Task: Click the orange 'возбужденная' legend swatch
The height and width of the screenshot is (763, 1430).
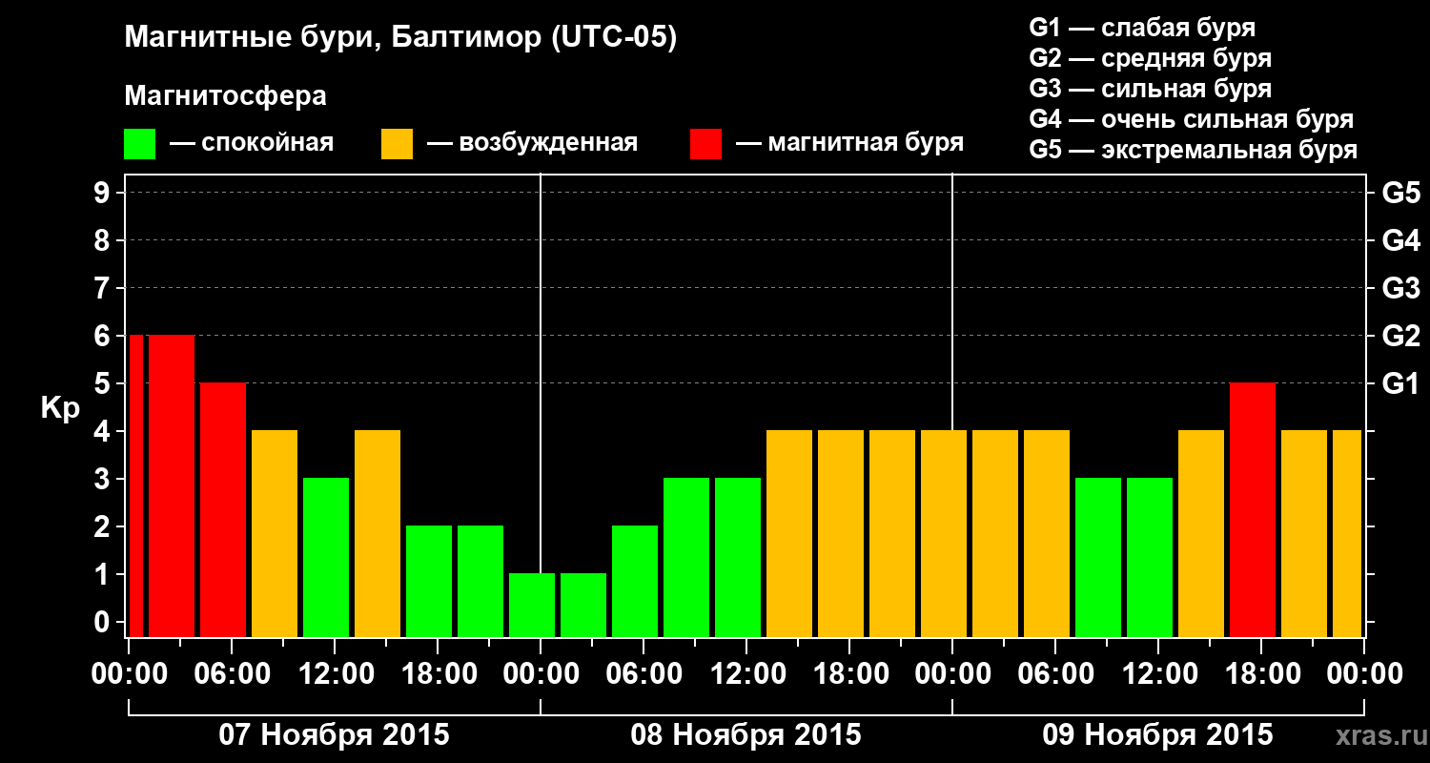Action: pos(397,144)
